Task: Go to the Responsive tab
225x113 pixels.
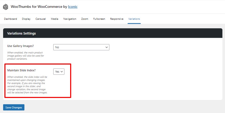Action: click(x=117, y=19)
